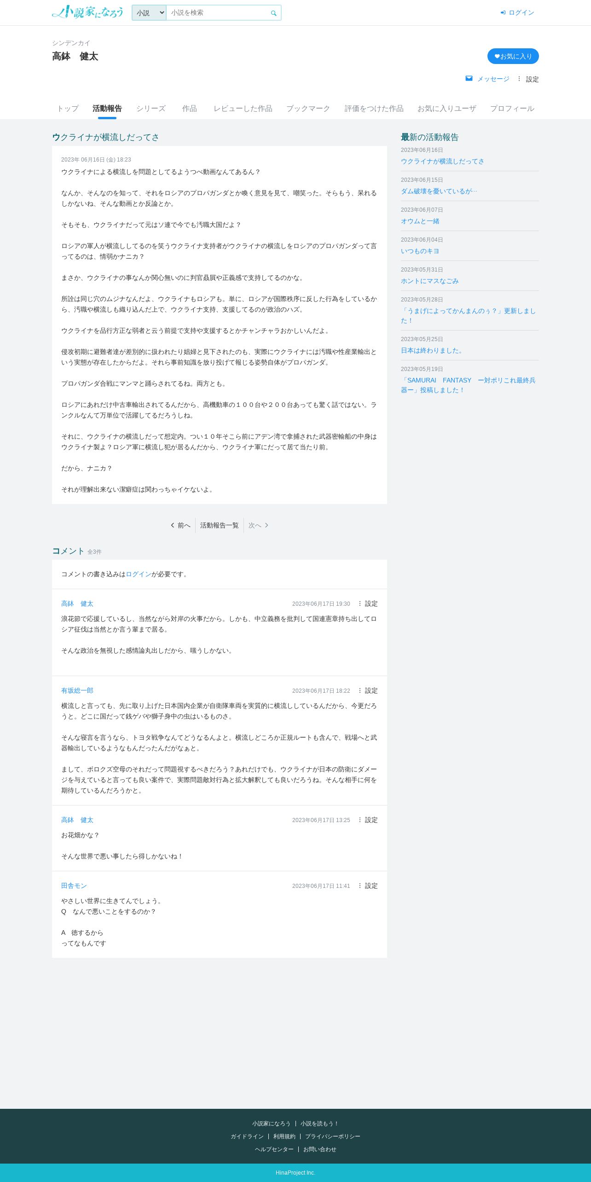Click the 小説家になろう site logo
591x1182 pixels.
[87, 12]
